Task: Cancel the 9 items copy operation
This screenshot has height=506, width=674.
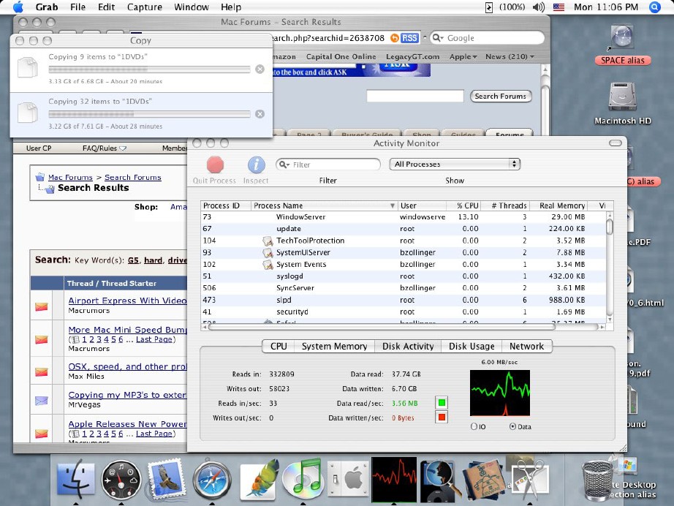Action: click(260, 69)
